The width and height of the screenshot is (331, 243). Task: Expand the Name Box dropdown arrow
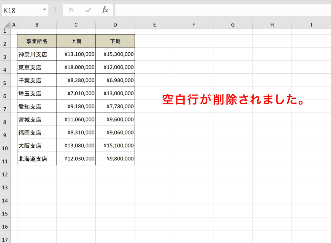click(44, 10)
